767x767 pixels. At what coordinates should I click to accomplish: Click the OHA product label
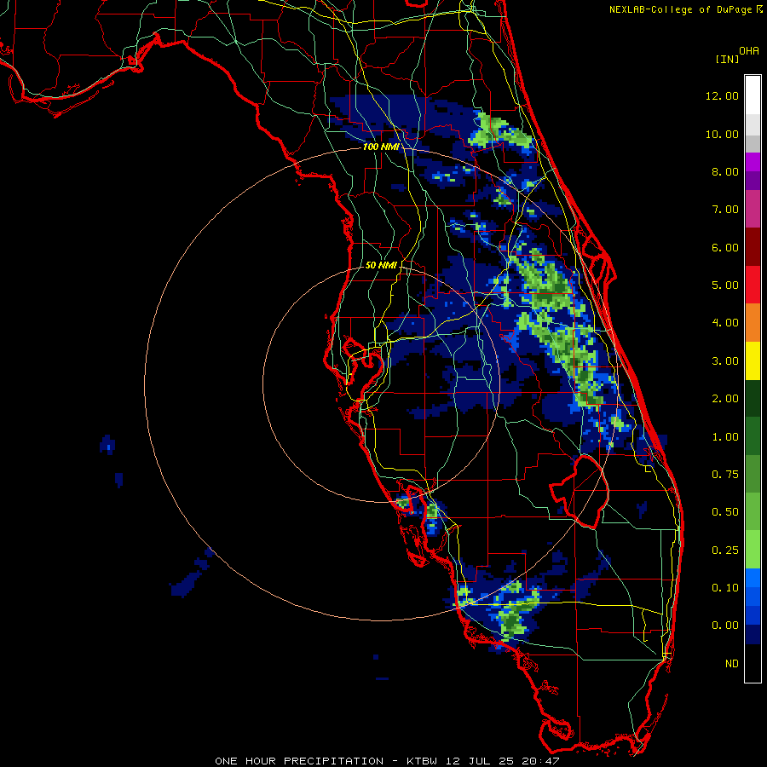click(749, 51)
